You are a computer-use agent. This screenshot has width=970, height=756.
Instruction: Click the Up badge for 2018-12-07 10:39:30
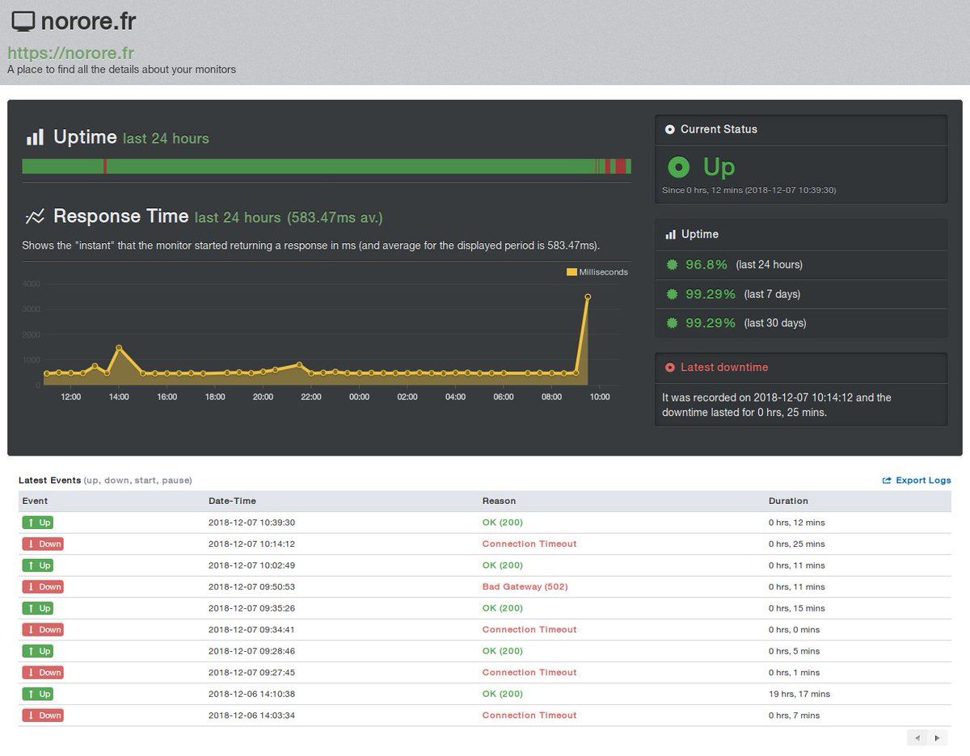tap(38, 523)
